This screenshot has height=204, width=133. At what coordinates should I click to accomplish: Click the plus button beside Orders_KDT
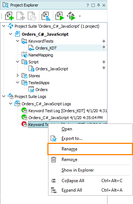click(104, 47)
